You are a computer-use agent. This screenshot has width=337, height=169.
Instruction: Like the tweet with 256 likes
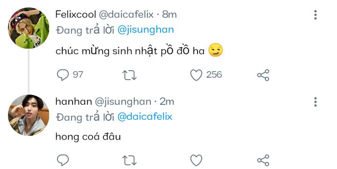196,75
